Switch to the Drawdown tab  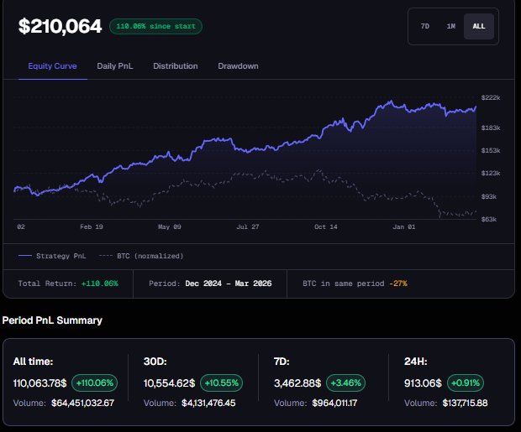pos(239,66)
